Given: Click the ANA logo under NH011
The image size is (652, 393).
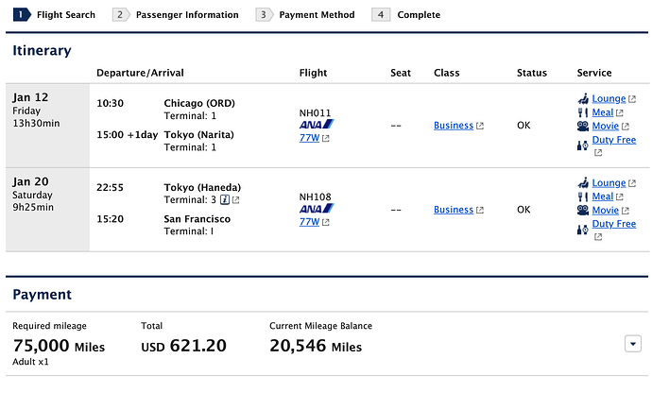Looking at the screenshot, I should click(317, 125).
